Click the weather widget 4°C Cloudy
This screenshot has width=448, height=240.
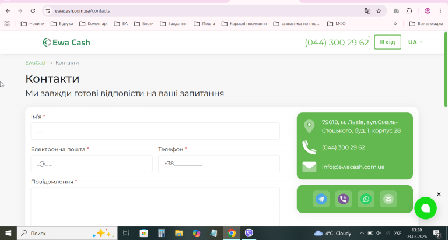coord(332,233)
